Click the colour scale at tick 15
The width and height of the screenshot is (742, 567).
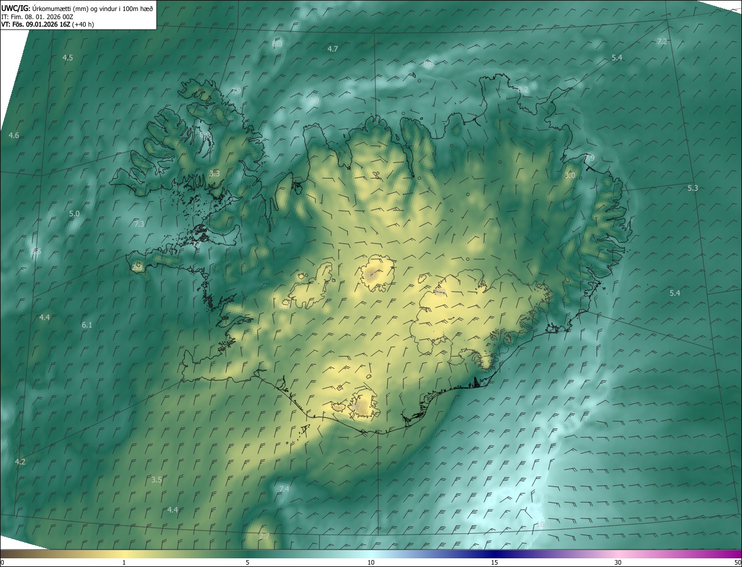click(x=494, y=562)
